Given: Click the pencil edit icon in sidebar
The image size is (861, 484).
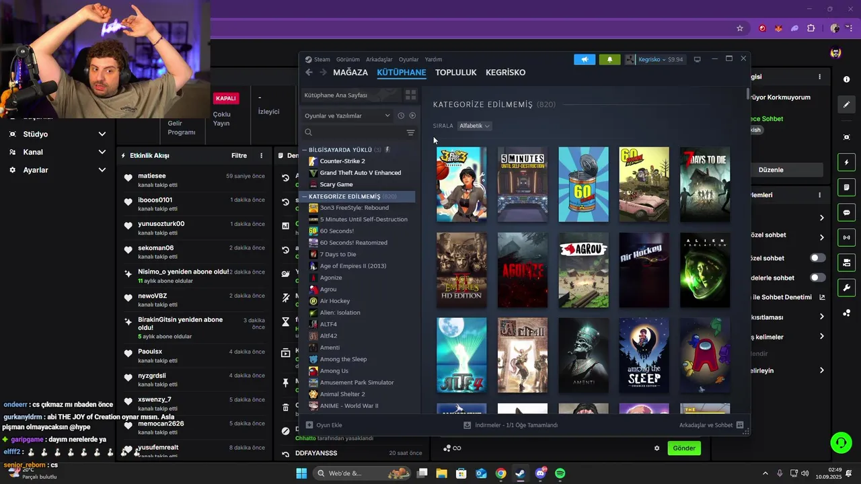Looking at the screenshot, I should [x=846, y=104].
